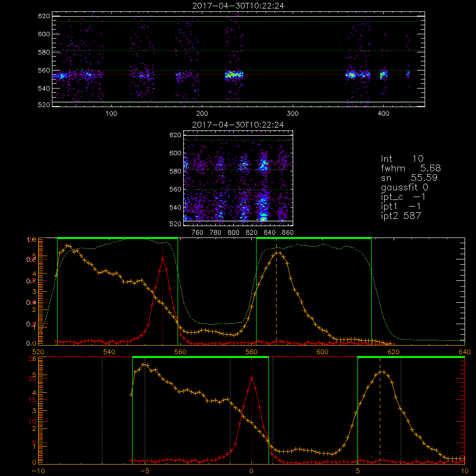The image size is (476, 476).
Task: Click x-axis label 800 in middle image
Action: click(233, 233)
